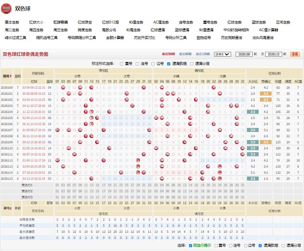Uncheck the 预选行提示 checkbox at the bottom
This screenshot has width=304, height=251.
click(190, 246)
